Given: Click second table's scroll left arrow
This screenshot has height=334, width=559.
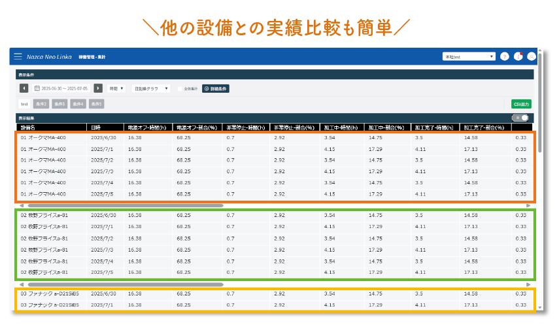Looking at the screenshot, I should pyautogui.click(x=22, y=284).
